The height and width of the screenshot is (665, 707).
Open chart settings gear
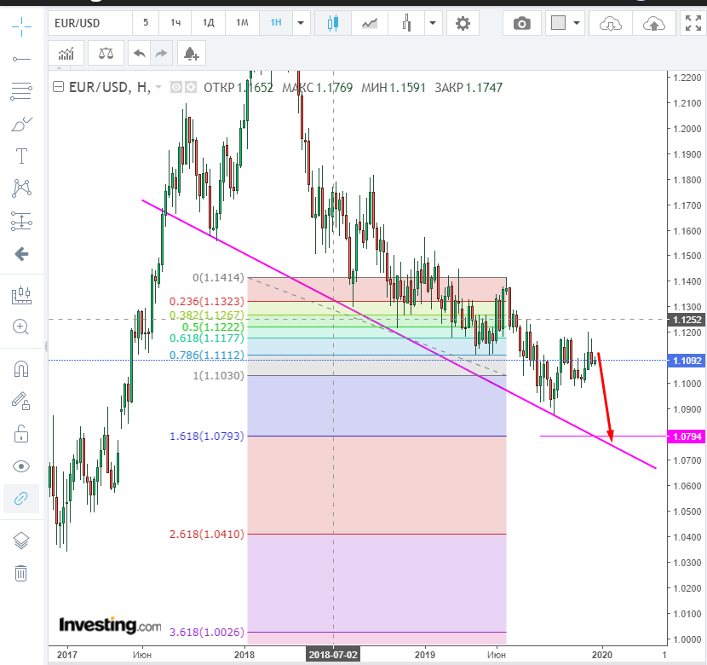[x=463, y=23]
